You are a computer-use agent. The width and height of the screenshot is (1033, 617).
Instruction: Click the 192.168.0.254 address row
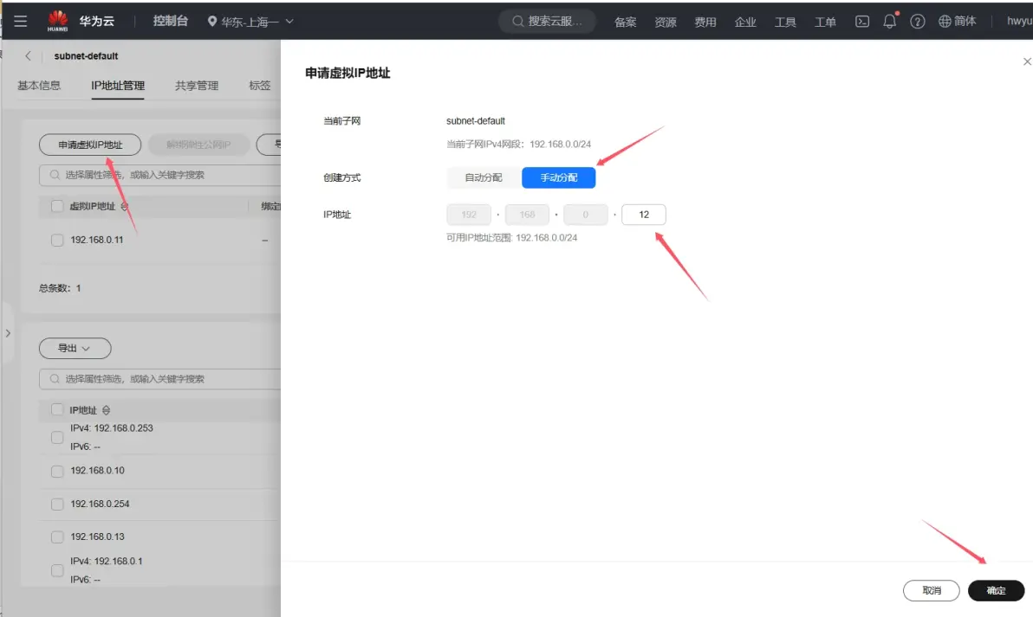[x=101, y=504]
